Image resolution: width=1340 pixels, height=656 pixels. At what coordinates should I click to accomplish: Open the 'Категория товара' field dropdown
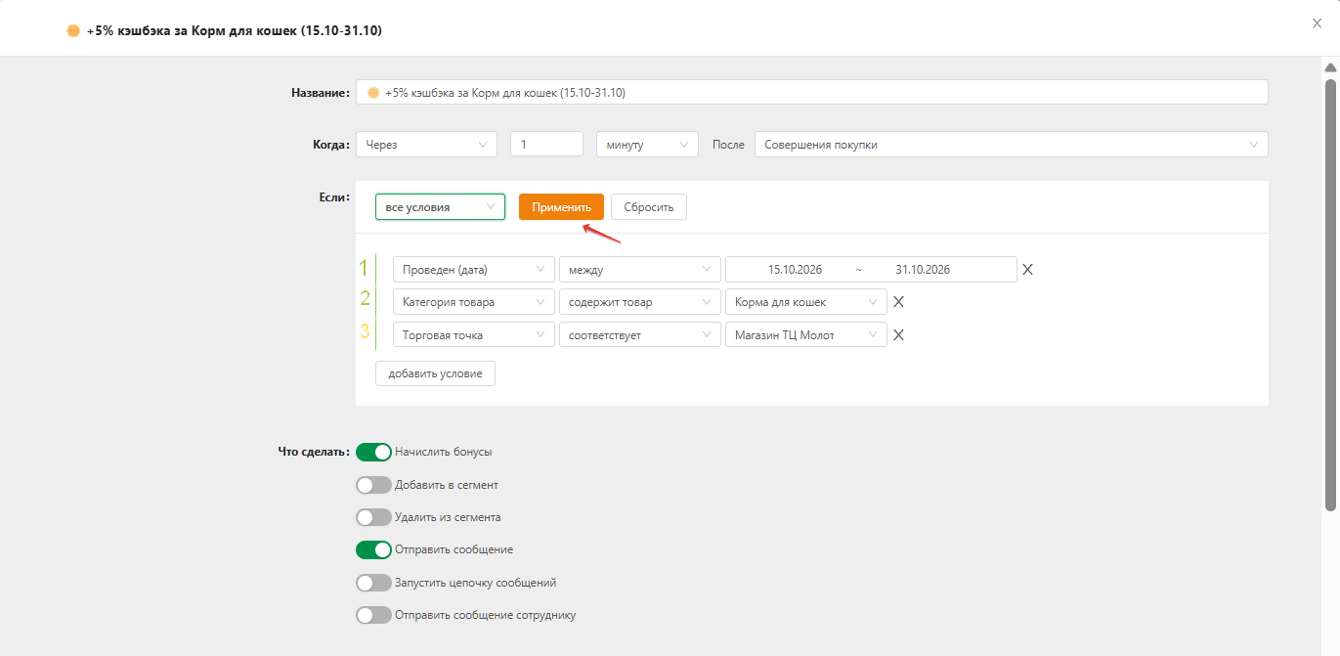tap(474, 302)
